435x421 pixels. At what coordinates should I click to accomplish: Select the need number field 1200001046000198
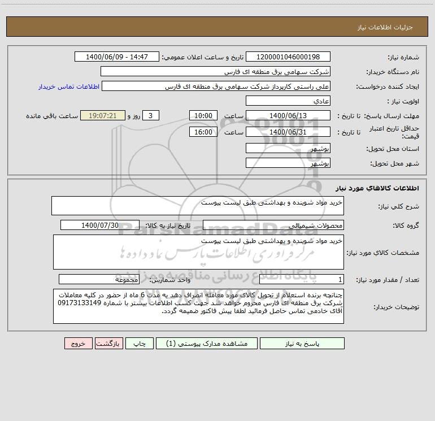pos(288,57)
